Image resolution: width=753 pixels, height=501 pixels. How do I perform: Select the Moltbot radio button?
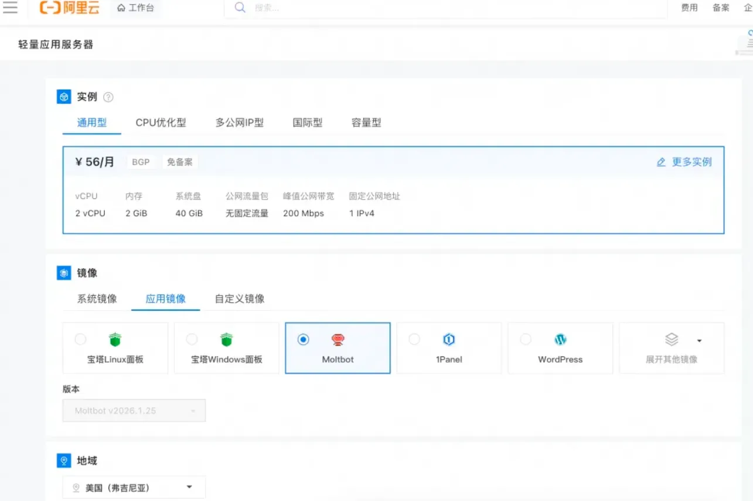click(303, 339)
